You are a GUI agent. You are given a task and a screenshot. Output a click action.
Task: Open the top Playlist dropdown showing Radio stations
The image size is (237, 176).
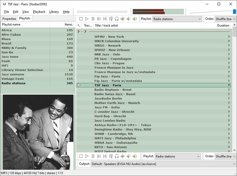point(177,19)
